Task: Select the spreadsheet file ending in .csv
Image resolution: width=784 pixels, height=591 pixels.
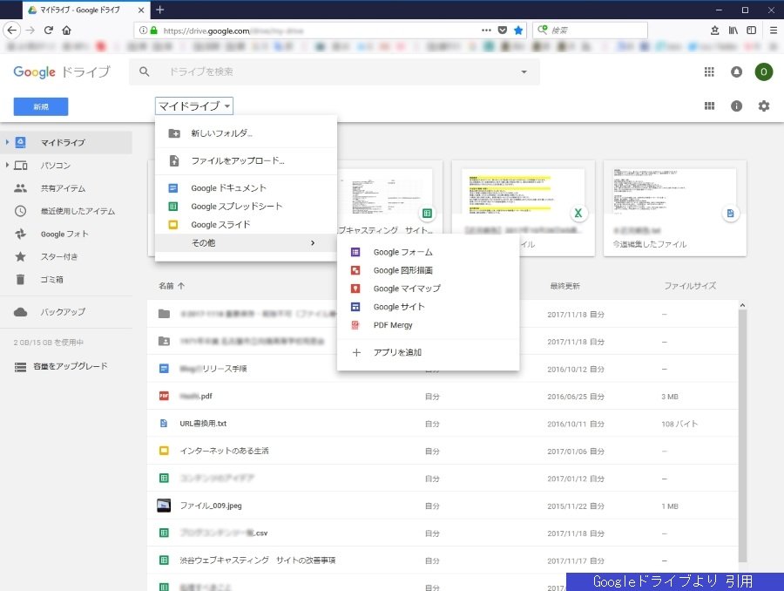Action: (443, 533)
